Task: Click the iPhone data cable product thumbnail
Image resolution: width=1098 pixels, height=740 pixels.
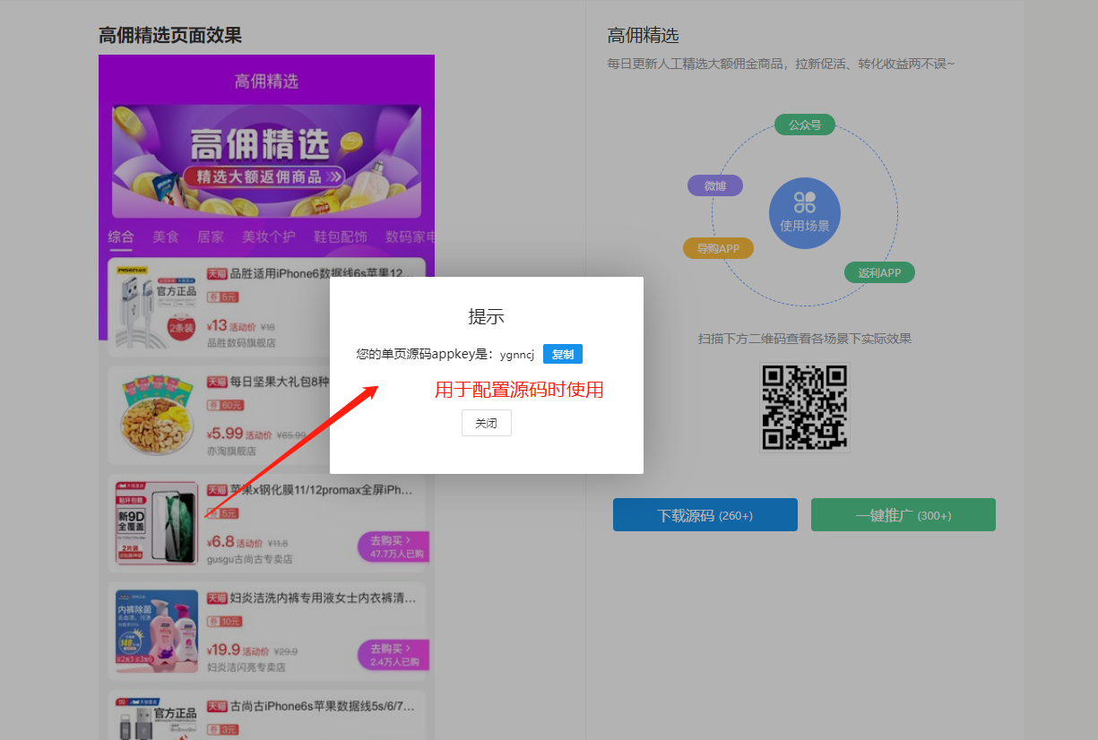Action: 156,306
